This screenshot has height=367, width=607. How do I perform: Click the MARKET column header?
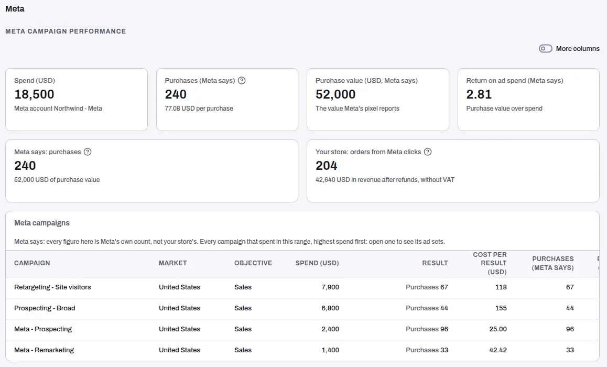tap(172, 263)
